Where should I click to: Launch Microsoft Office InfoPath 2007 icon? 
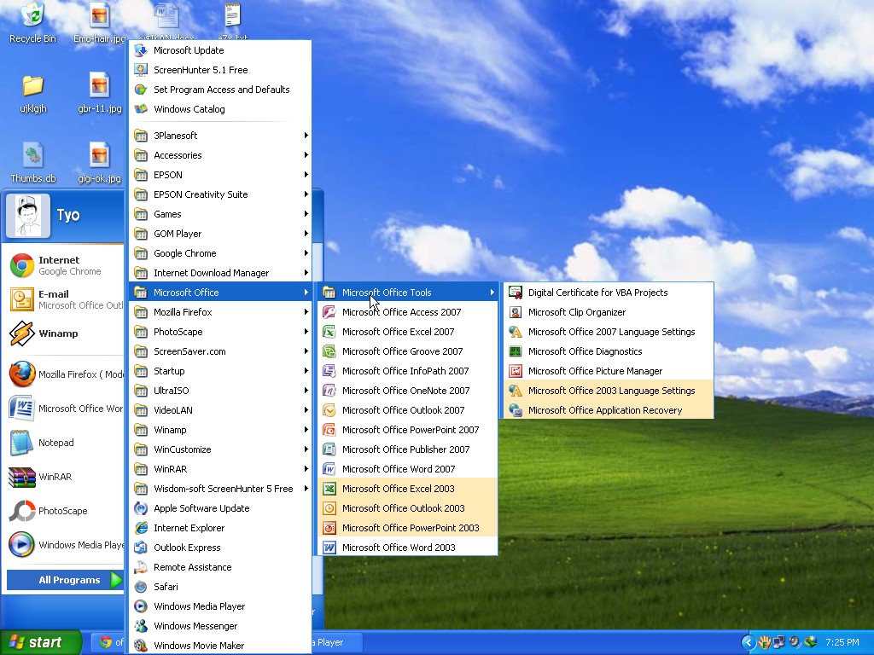point(329,371)
